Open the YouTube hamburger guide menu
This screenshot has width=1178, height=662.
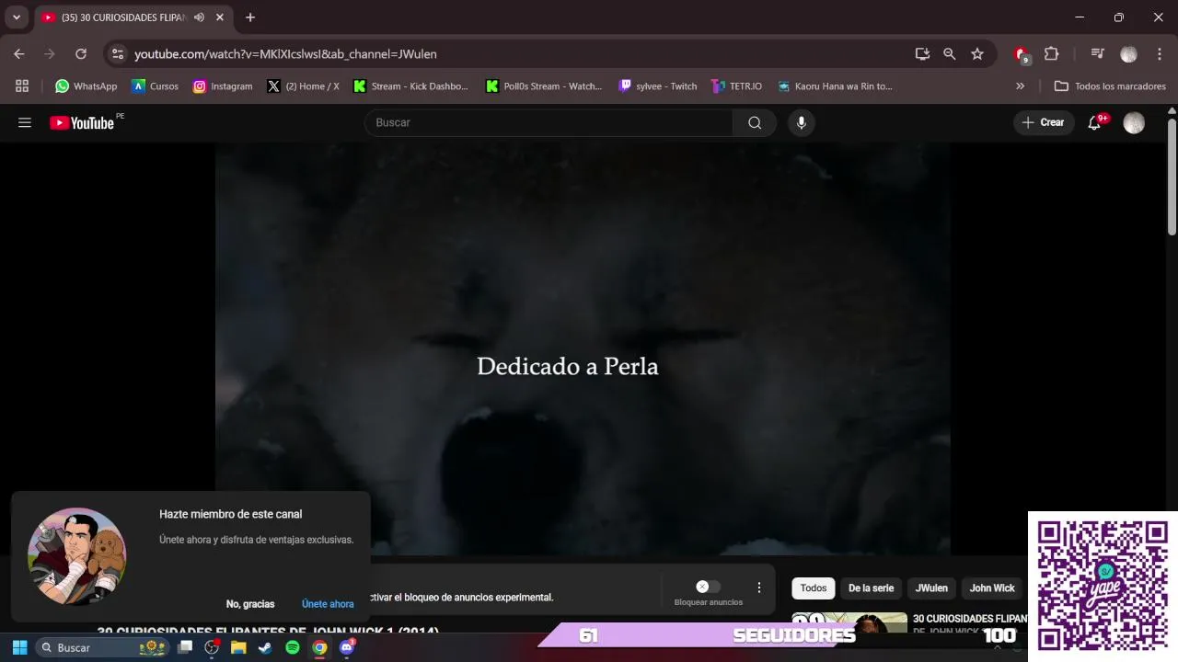click(x=25, y=122)
